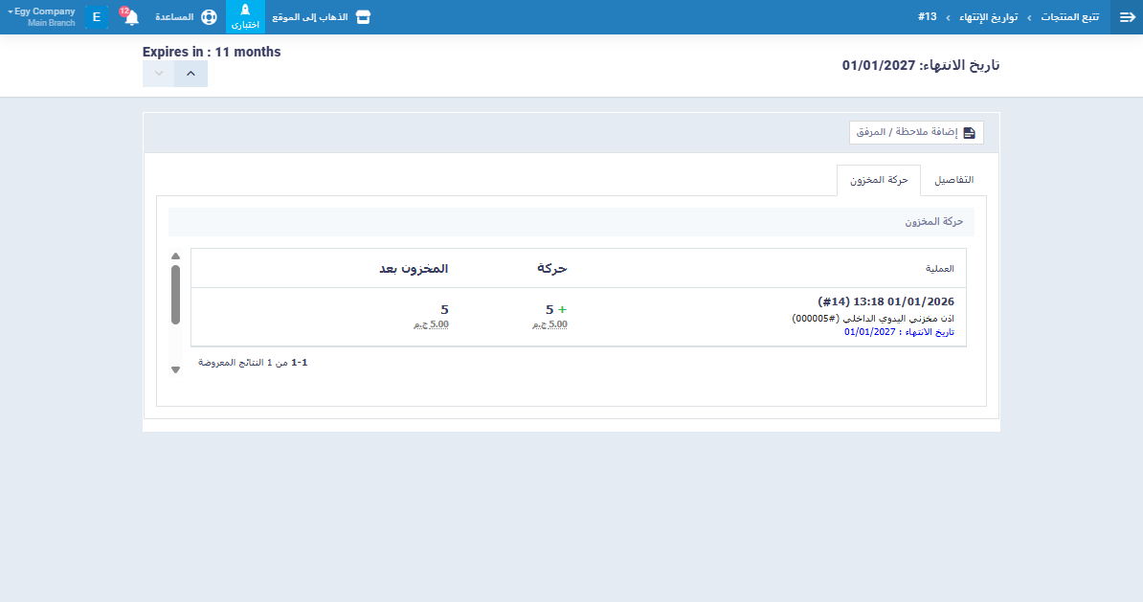Click the scrollbar down arrow
The image size is (1143, 602).
click(175, 369)
